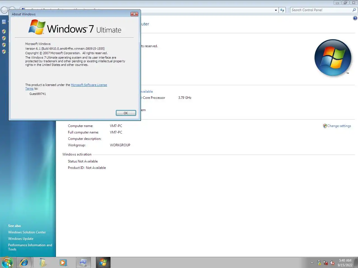
Task: Select the About Windows taskbar button
Action: pyautogui.click(x=103, y=262)
